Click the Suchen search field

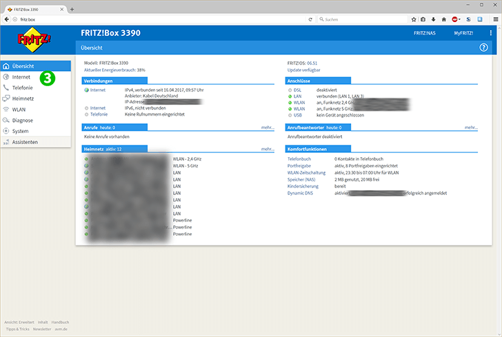tap(362, 19)
